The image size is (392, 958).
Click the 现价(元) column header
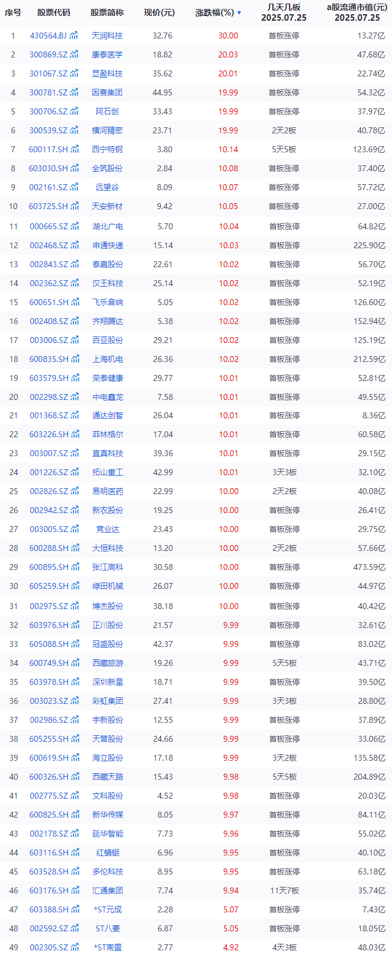coord(159,12)
